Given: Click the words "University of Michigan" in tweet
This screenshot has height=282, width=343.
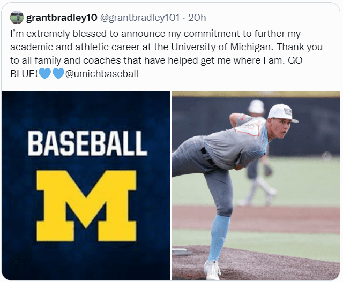Looking at the screenshot, I should point(232,46).
